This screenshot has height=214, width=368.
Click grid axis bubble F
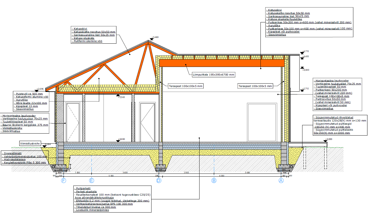coord(64,181)
